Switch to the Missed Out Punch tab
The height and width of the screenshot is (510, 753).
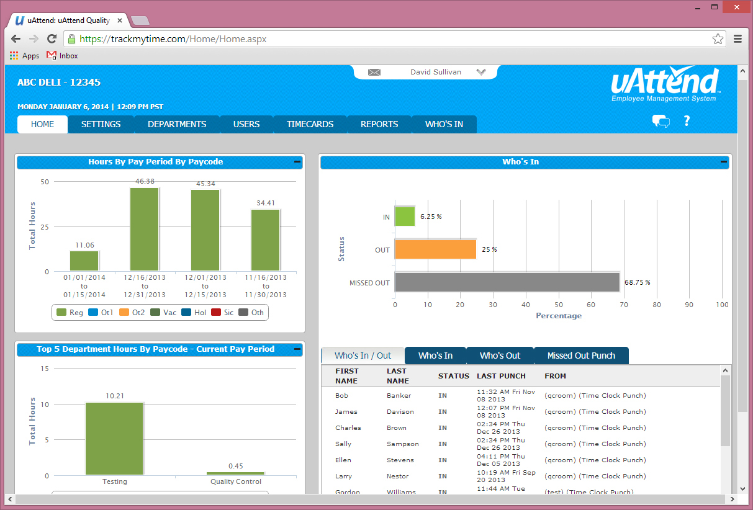tap(581, 356)
